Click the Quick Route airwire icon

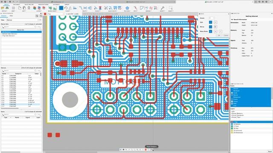click(106, 8)
